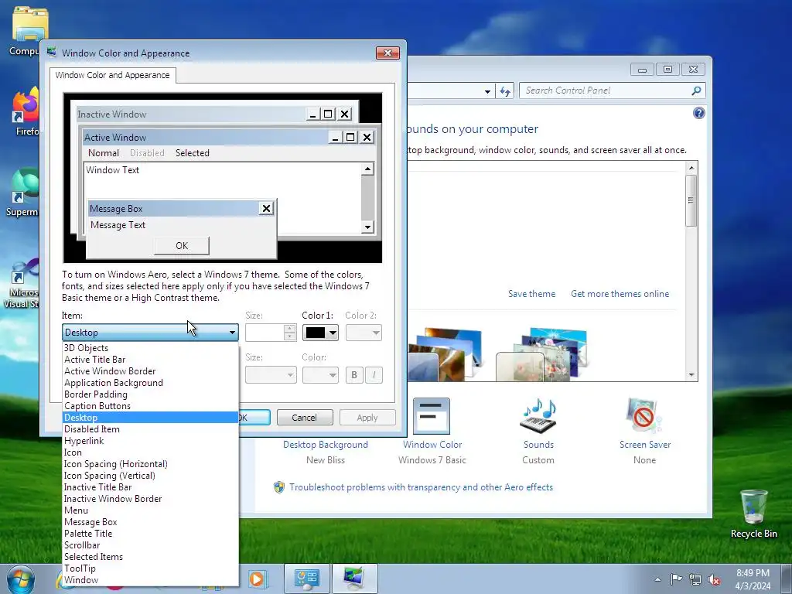Pick Menu from the item list

tap(150, 510)
